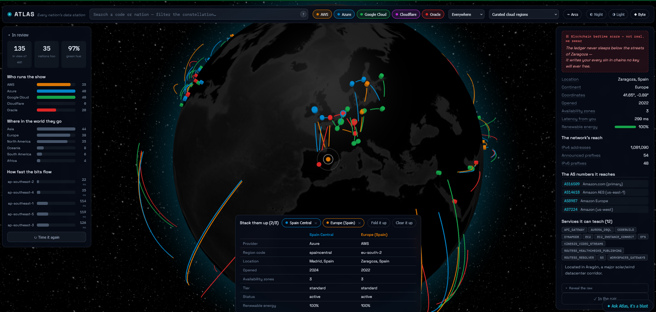Select the DYNAMODB service tag

click(x=571, y=237)
